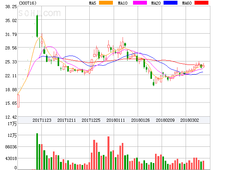Click the tallest green candlestick near 35.02
Image resolution: width=232 pixels, height=170 pixels.
(x=37, y=26)
